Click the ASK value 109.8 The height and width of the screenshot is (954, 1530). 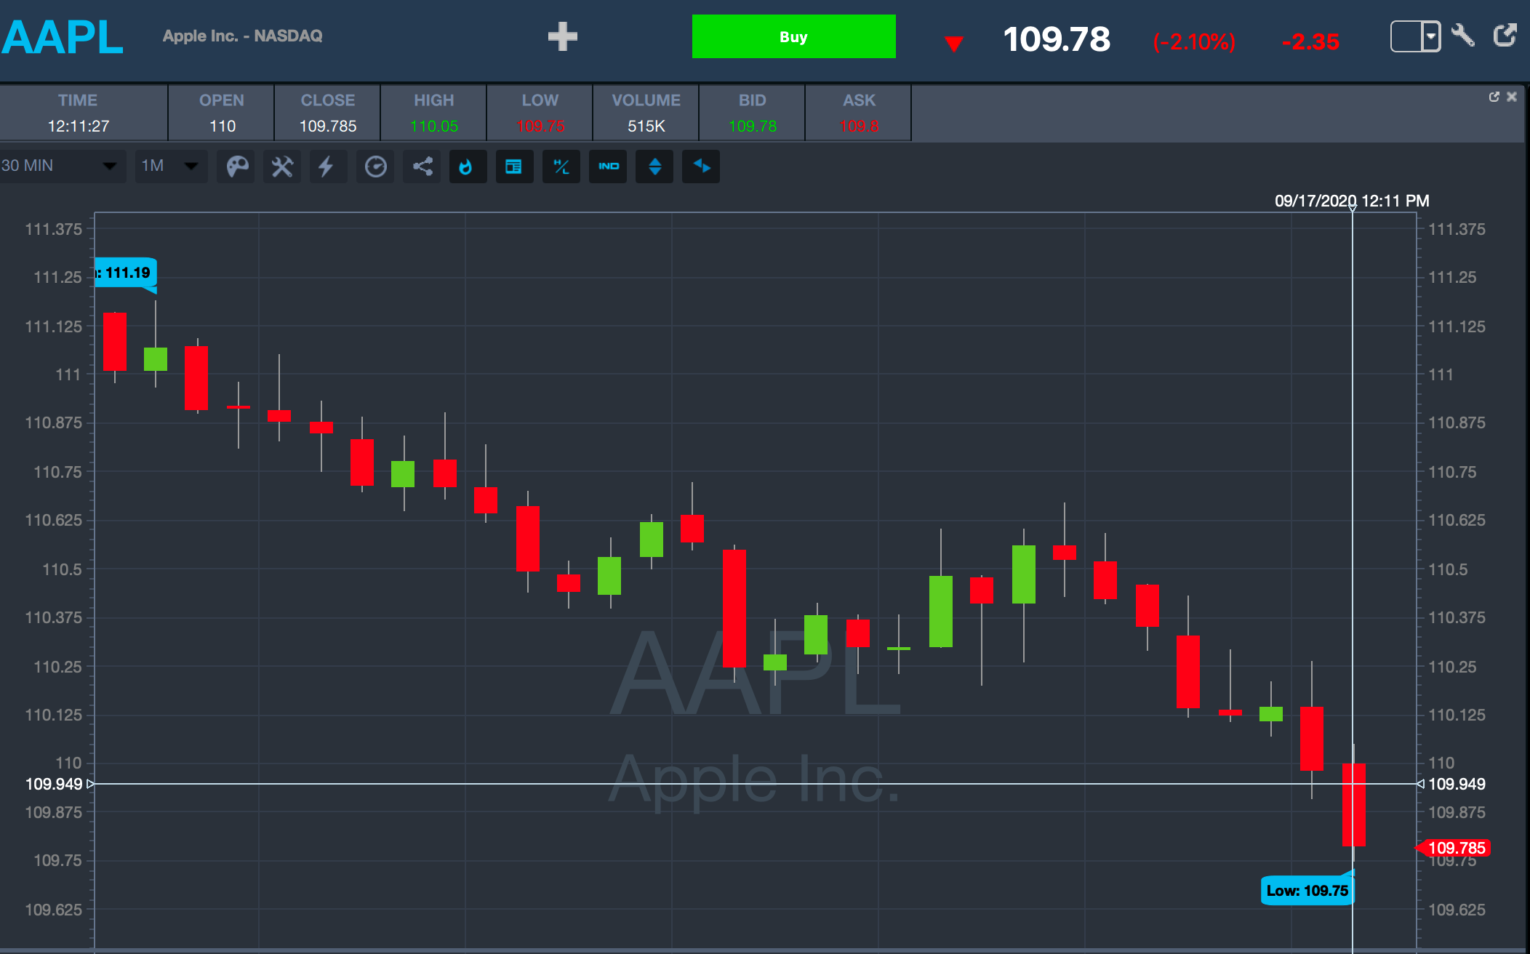tap(859, 126)
